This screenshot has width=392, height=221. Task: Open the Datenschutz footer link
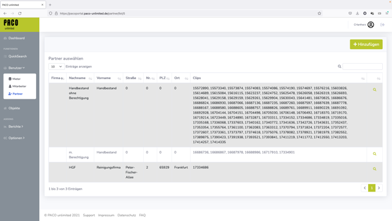click(x=127, y=215)
